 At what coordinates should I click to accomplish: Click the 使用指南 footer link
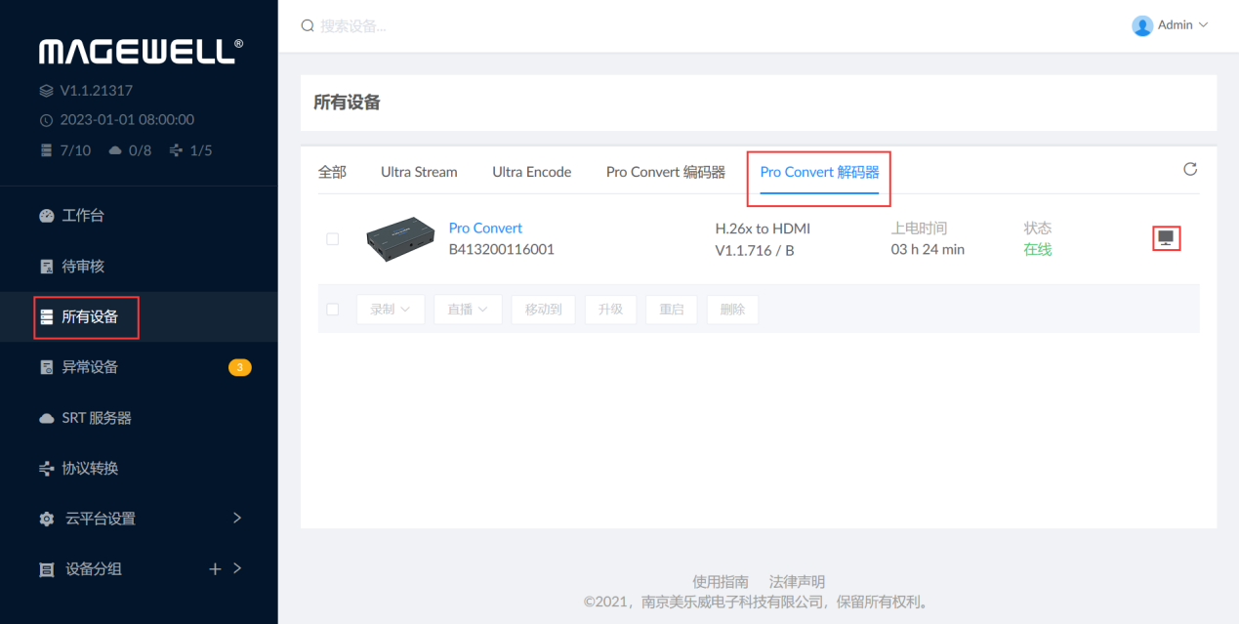pyautogui.click(x=721, y=582)
